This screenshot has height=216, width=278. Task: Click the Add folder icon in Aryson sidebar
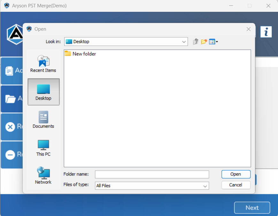pos(10,99)
